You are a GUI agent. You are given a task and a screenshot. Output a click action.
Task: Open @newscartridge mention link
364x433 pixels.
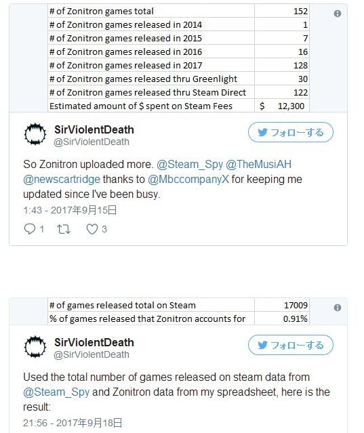tap(62, 180)
